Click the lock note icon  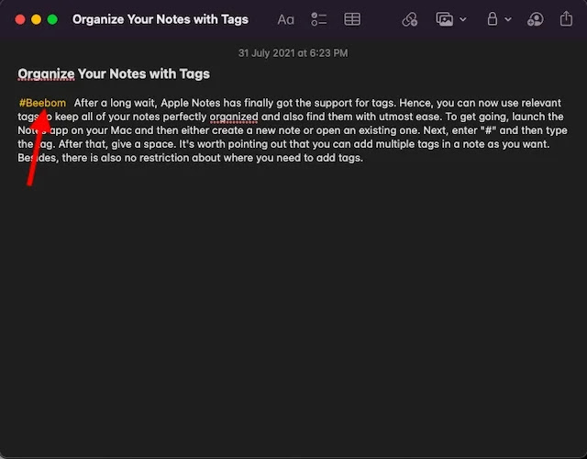click(493, 18)
